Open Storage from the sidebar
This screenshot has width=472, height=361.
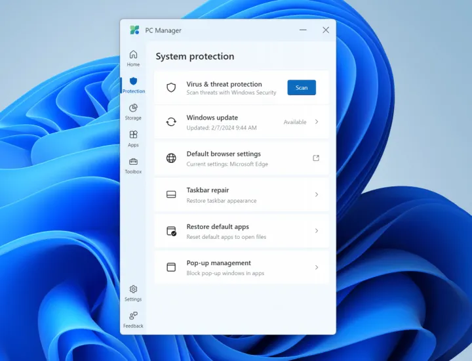point(133,108)
